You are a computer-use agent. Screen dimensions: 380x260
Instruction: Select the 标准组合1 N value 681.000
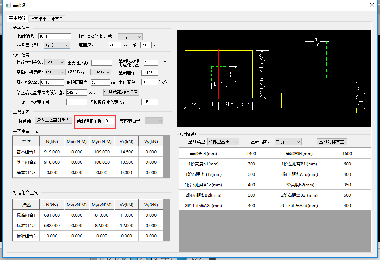pyautogui.click(x=52, y=215)
